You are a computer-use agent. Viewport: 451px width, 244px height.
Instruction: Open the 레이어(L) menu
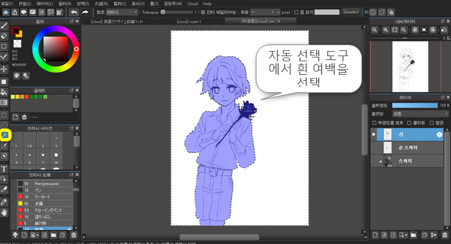click(45, 4)
